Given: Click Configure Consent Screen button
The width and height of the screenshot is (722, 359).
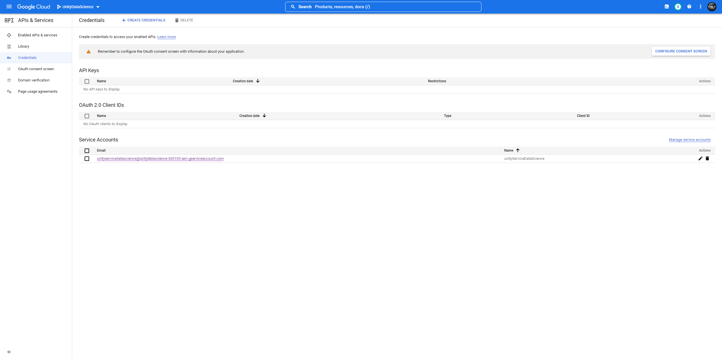Looking at the screenshot, I should point(681,51).
